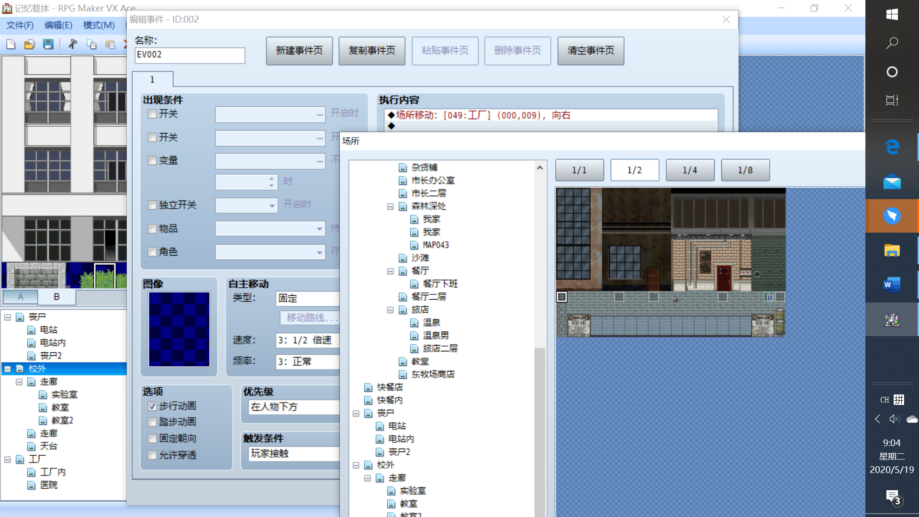Click the Windows Start button

click(x=892, y=14)
